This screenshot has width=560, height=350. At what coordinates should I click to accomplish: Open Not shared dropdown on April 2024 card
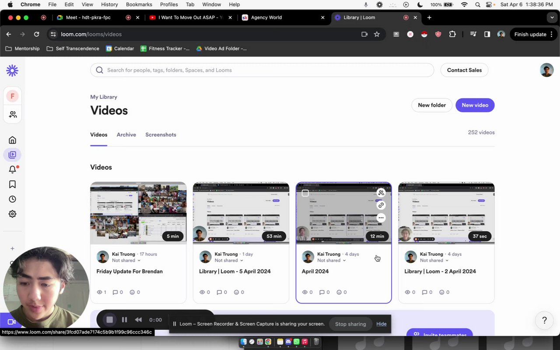click(x=332, y=260)
